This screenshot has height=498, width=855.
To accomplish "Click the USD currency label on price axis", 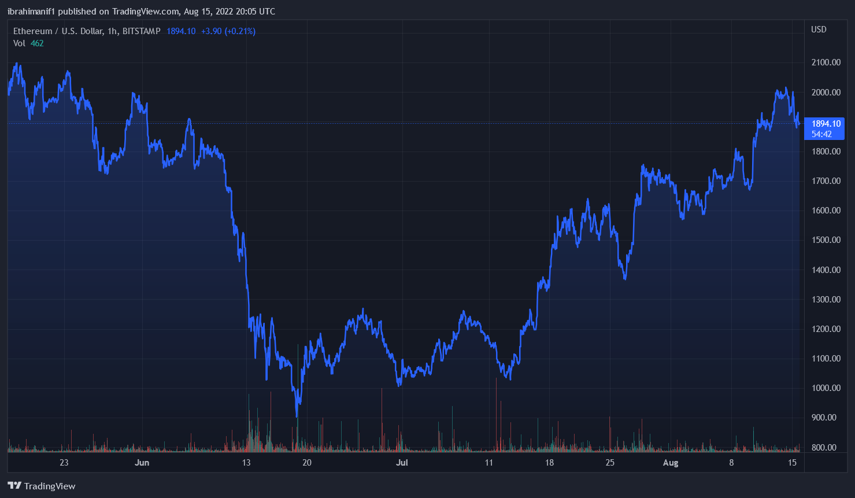I will coord(819,29).
